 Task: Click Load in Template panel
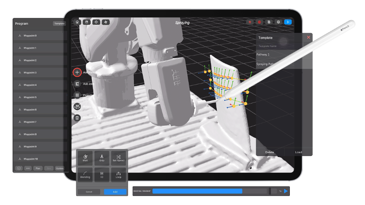click(298, 152)
